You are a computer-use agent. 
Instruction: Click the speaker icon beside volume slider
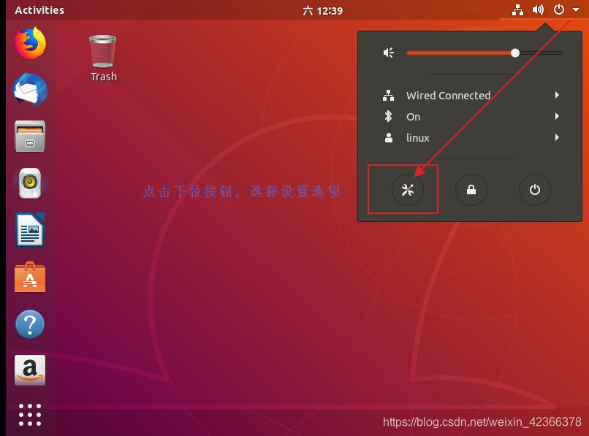389,53
